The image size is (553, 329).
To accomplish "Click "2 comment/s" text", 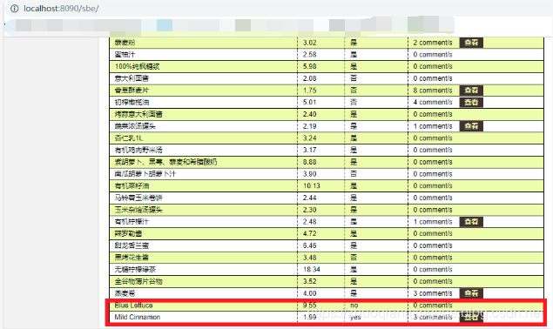I will pos(433,43).
